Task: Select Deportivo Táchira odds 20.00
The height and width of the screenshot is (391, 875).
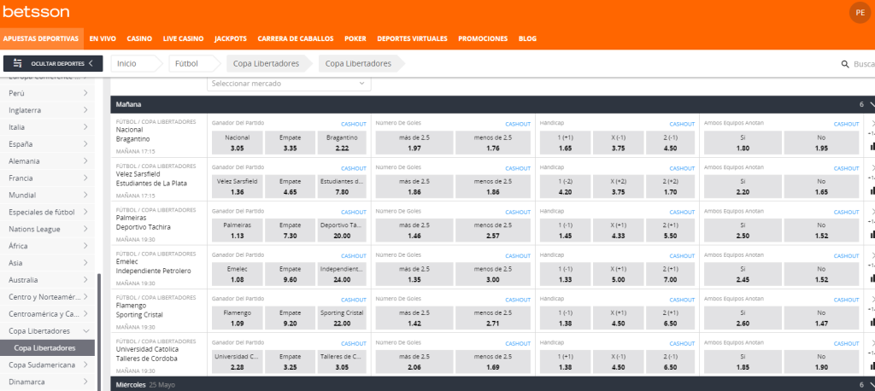Action: point(342,231)
